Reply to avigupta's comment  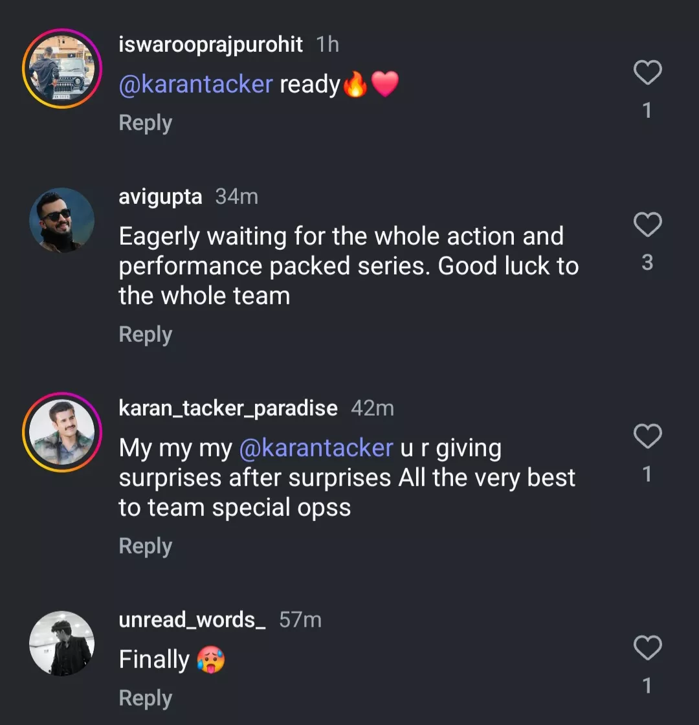(x=146, y=335)
